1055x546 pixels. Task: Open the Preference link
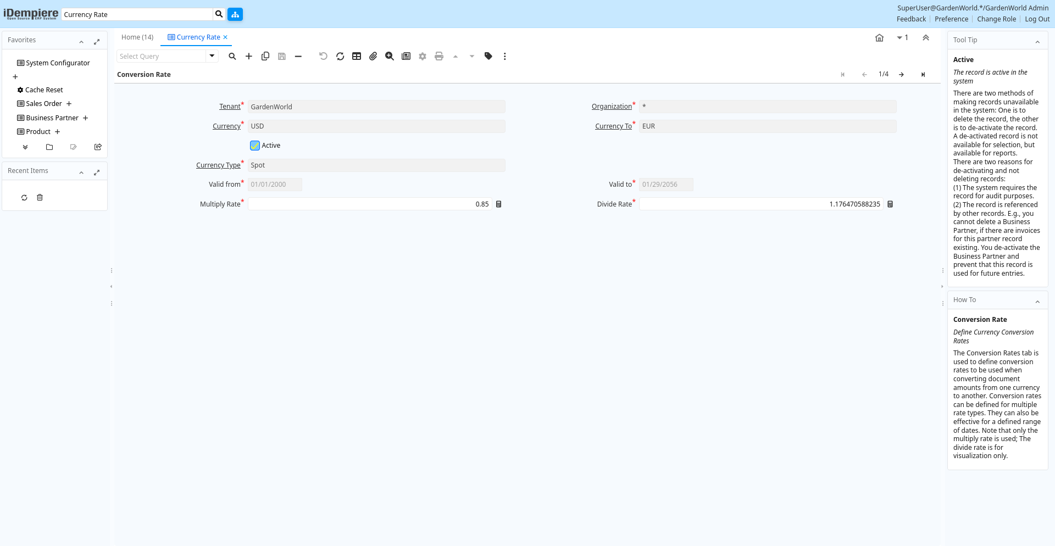point(951,19)
